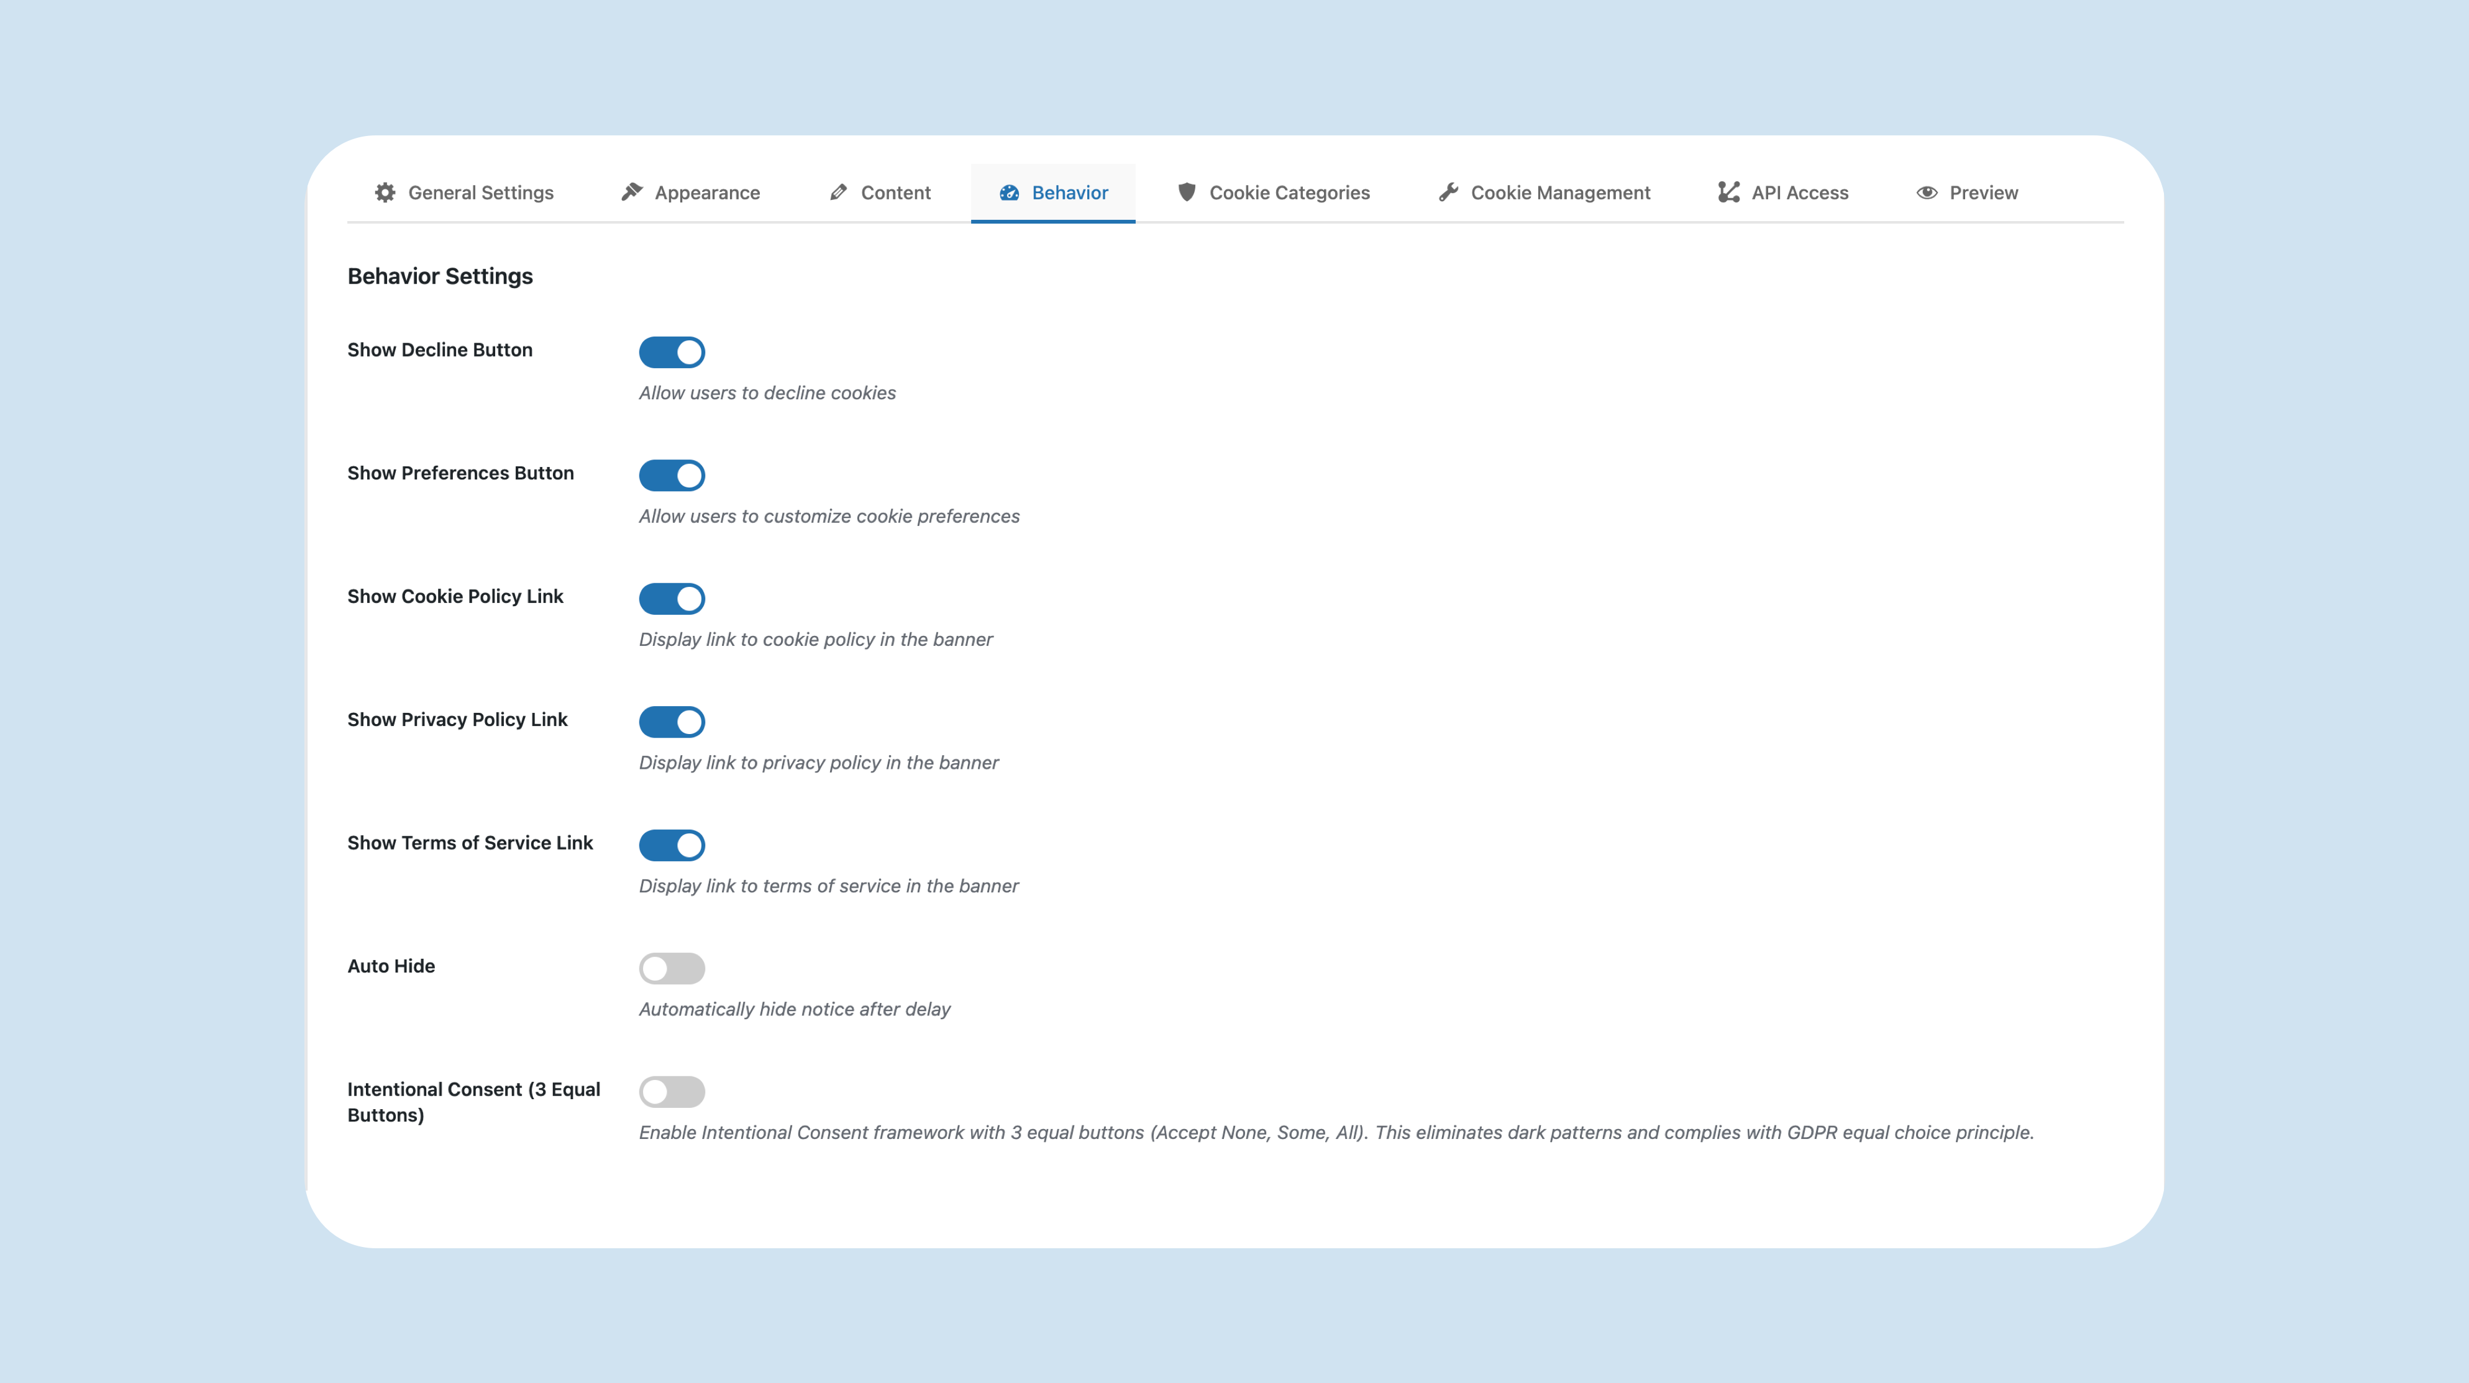Select the eye icon beside Preview
The width and height of the screenshot is (2469, 1383).
[x=1927, y=193]
